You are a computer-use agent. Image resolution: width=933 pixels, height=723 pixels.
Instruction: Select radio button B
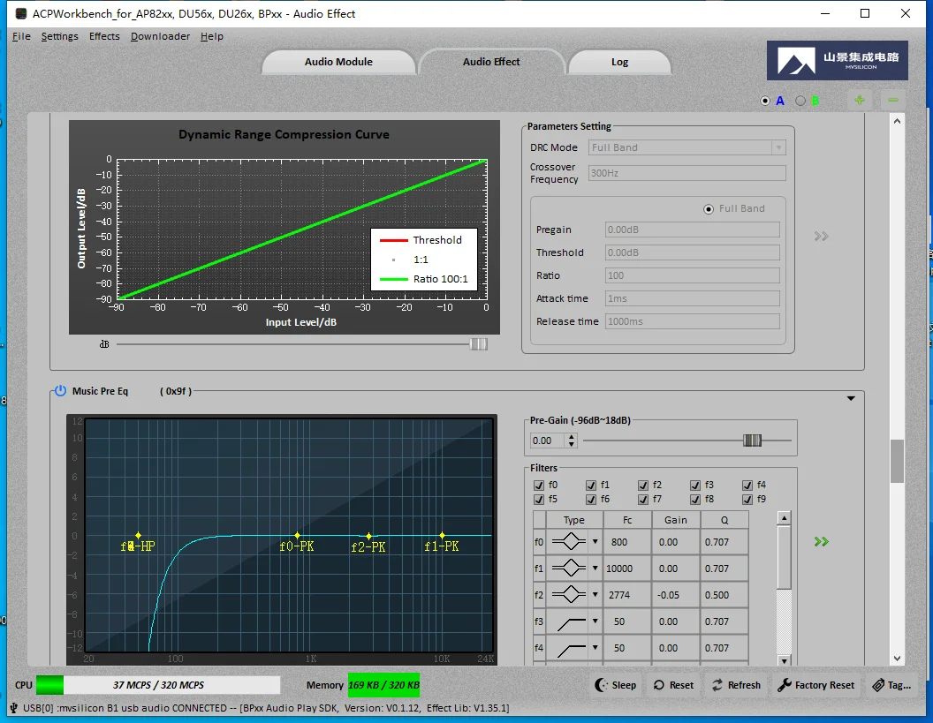click(800, 101)
